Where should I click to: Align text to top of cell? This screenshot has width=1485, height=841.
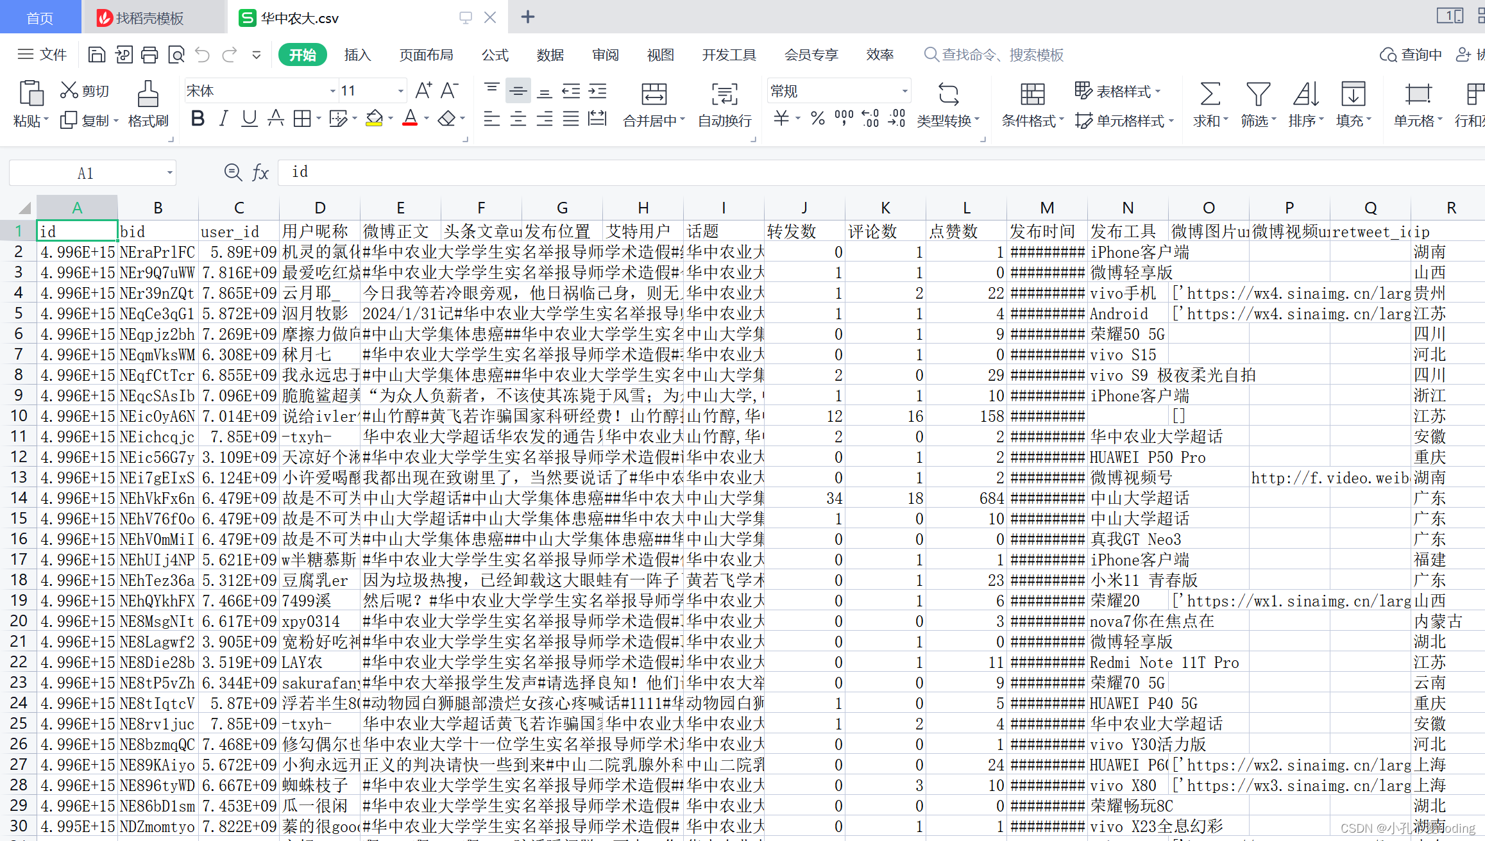492,90
